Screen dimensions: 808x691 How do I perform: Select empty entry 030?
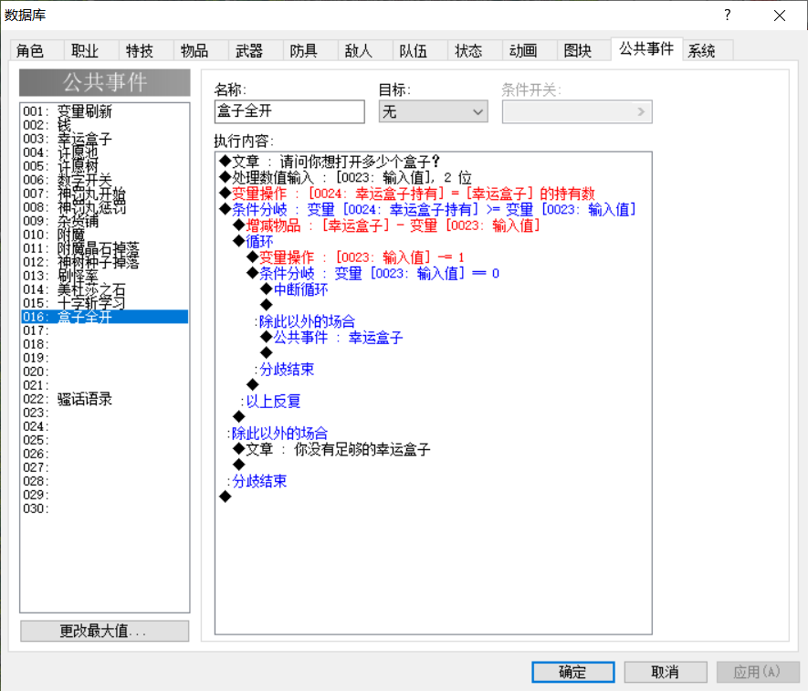point(105,508)
